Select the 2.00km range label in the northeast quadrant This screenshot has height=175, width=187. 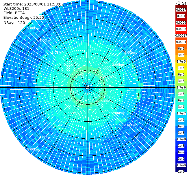click(118, 65)
